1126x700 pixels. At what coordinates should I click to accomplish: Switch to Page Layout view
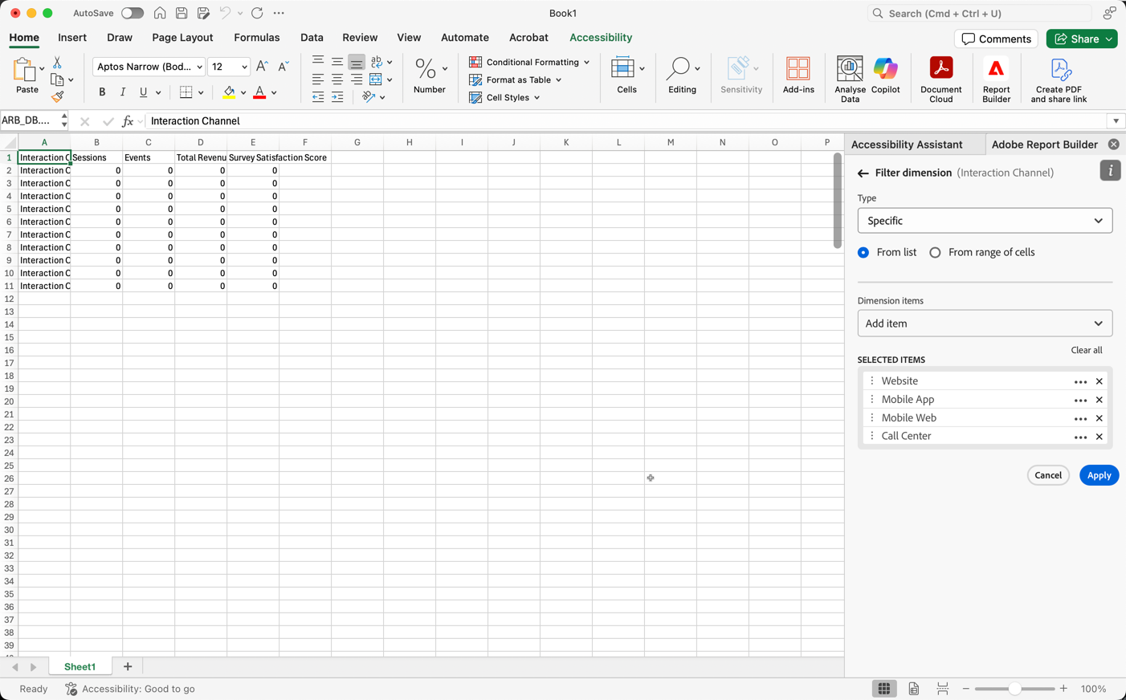913,689
